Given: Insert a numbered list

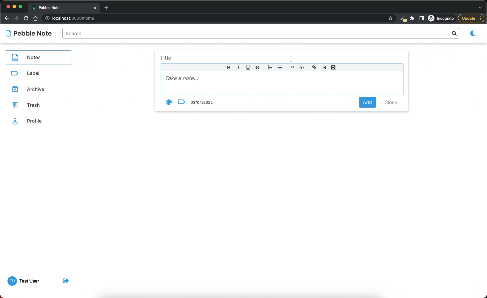Looking at the screenshot, I should click(270, 67).
